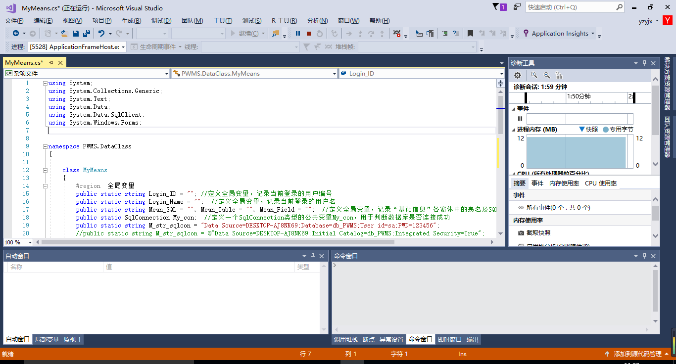Screen dimensions: 676x364
Task: Click the Restart debugging icon
Action: pyautogui.click(x=320, y=34)
